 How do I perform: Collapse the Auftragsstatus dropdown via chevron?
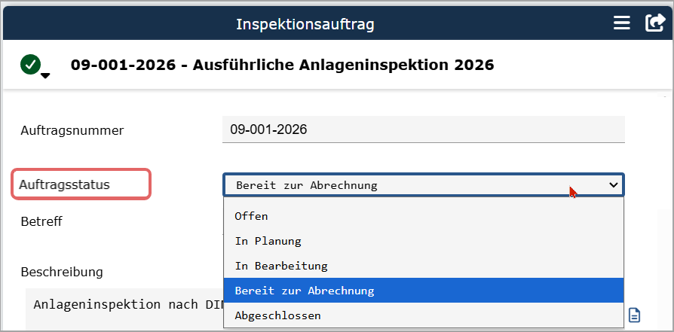(613, 185)
